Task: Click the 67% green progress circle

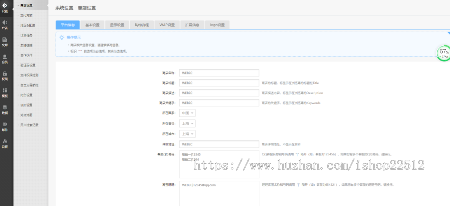Action: [x=443, y=53]
